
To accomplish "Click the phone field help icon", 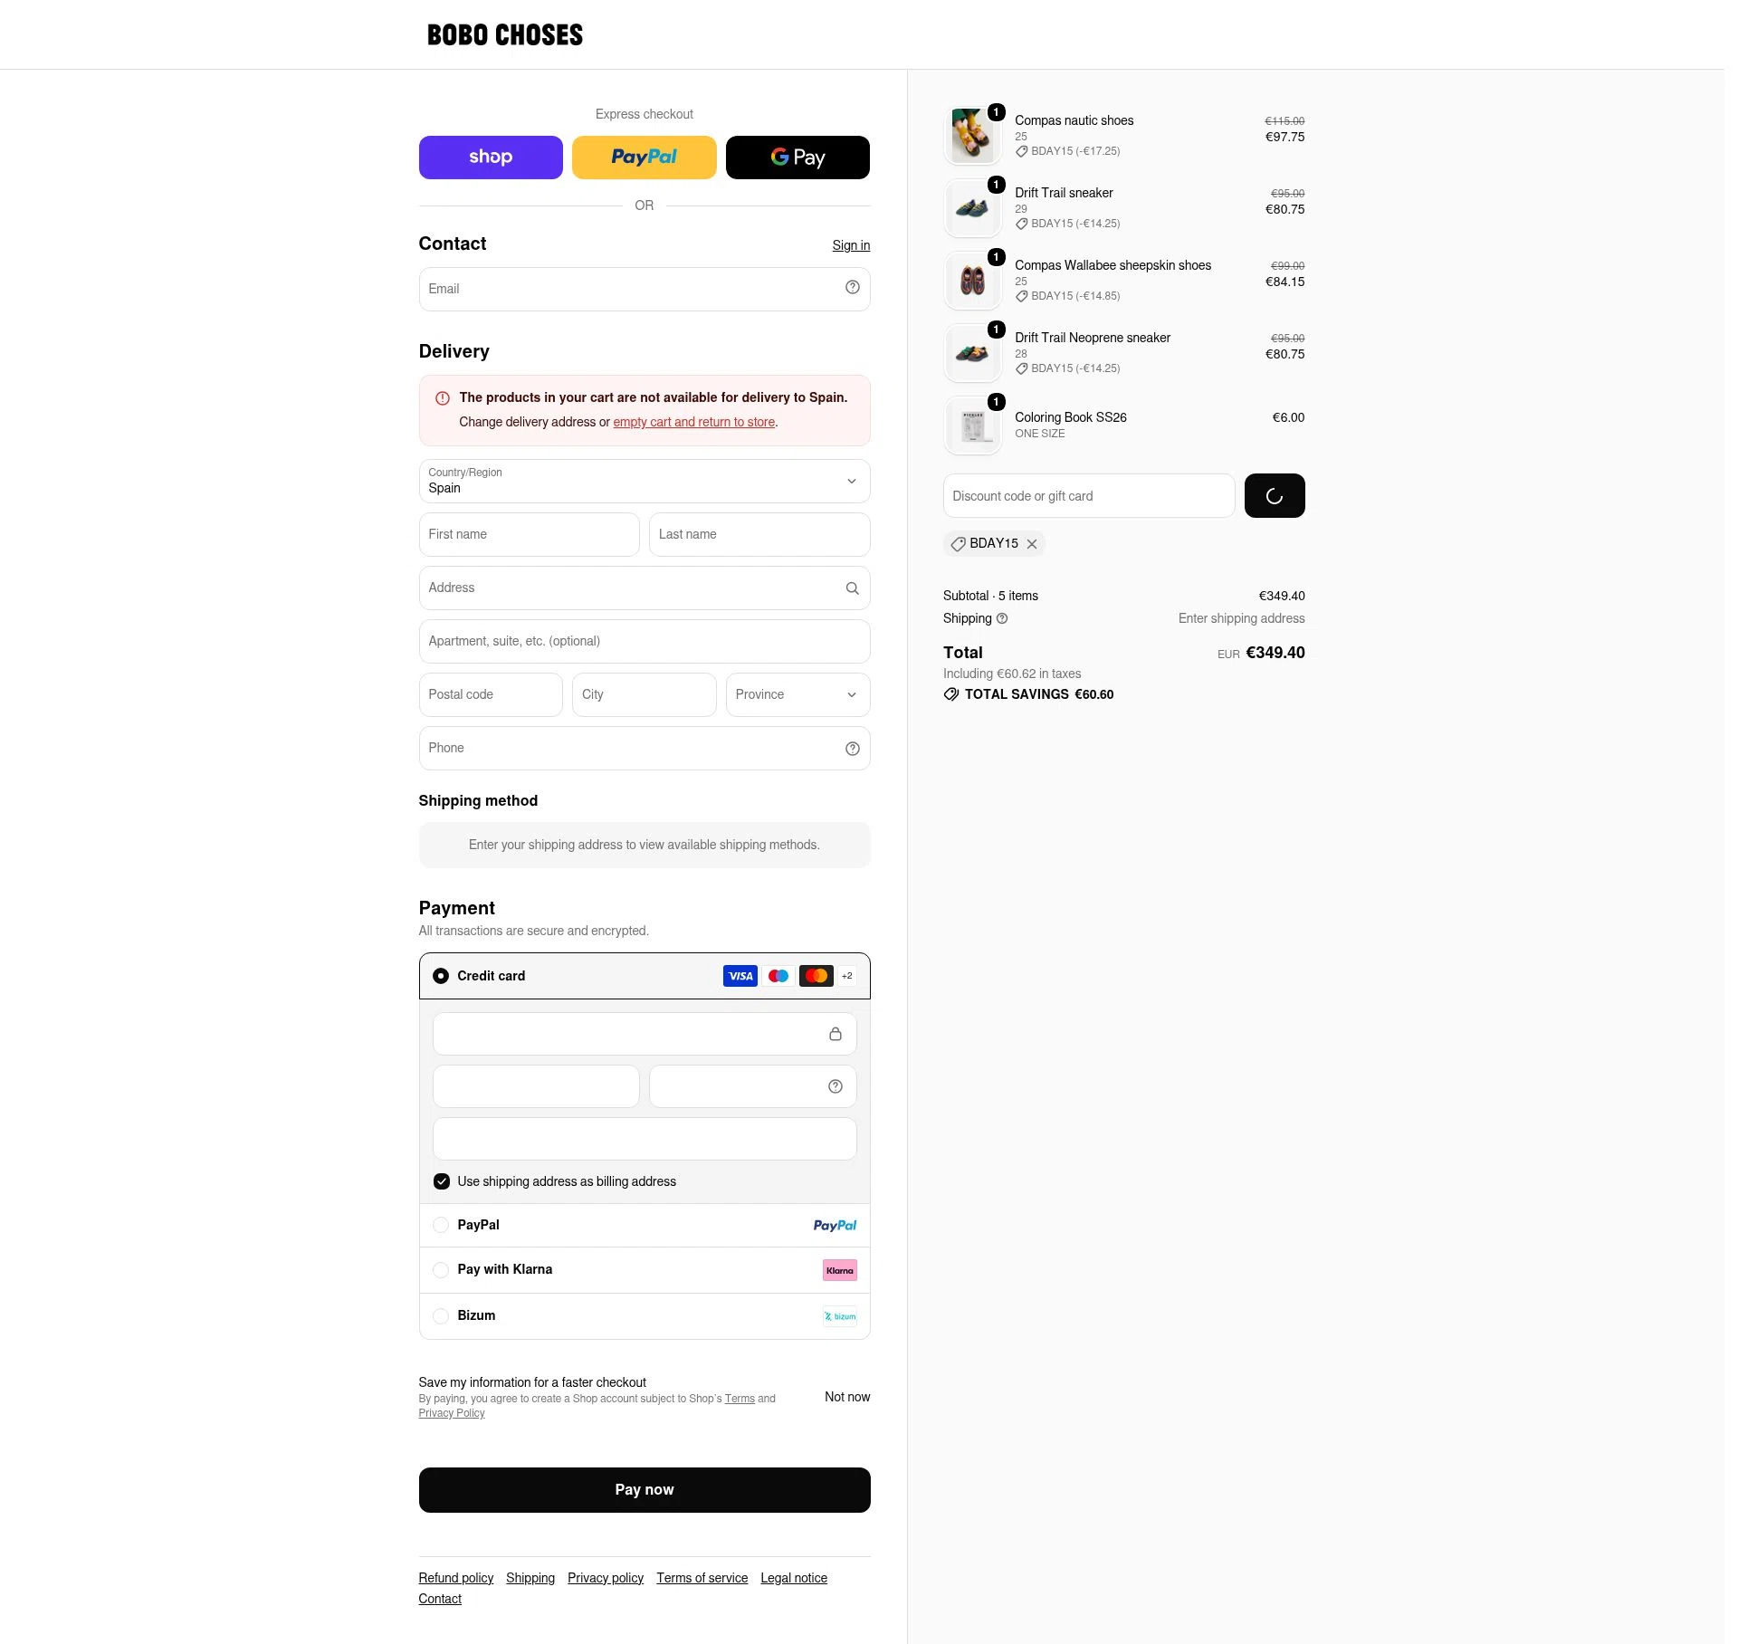I will (852, 749).
